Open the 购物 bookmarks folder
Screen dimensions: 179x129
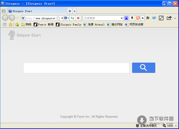pos(26,25)
